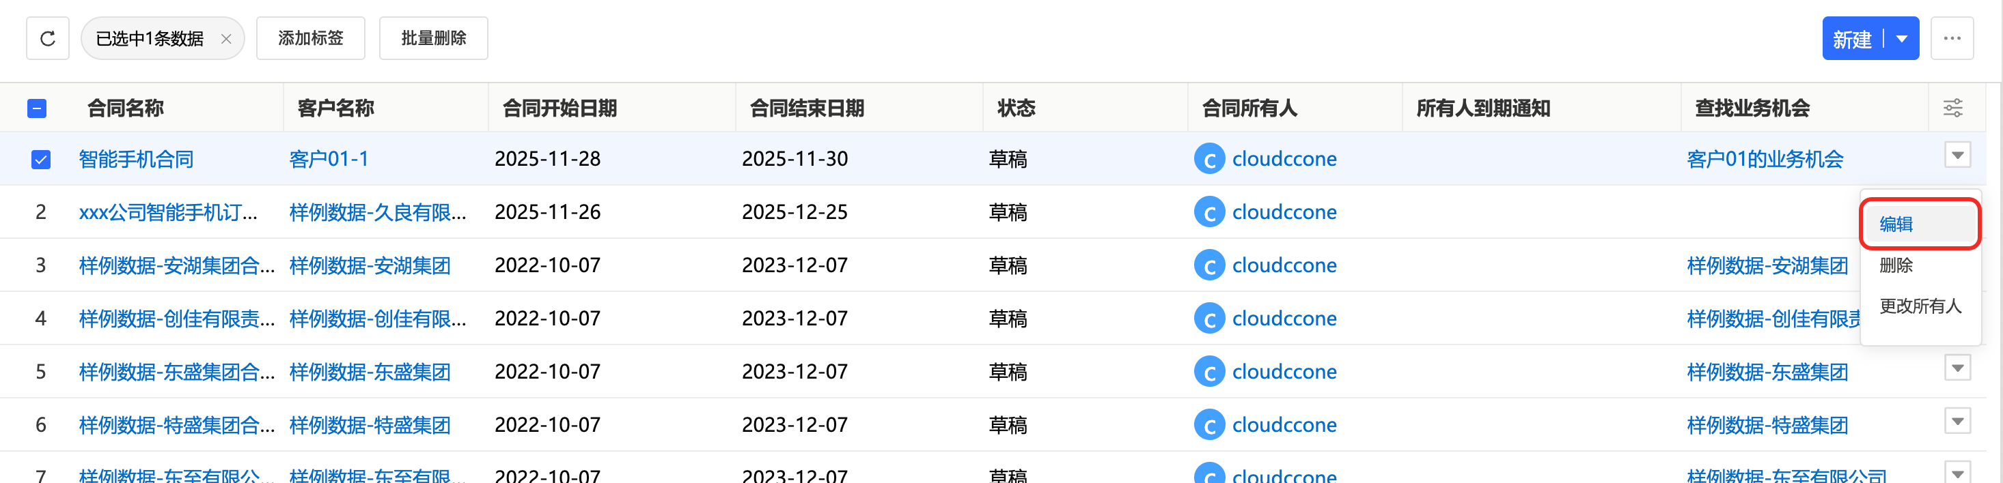Choose 删除 from the row menu

(1896, 265)
